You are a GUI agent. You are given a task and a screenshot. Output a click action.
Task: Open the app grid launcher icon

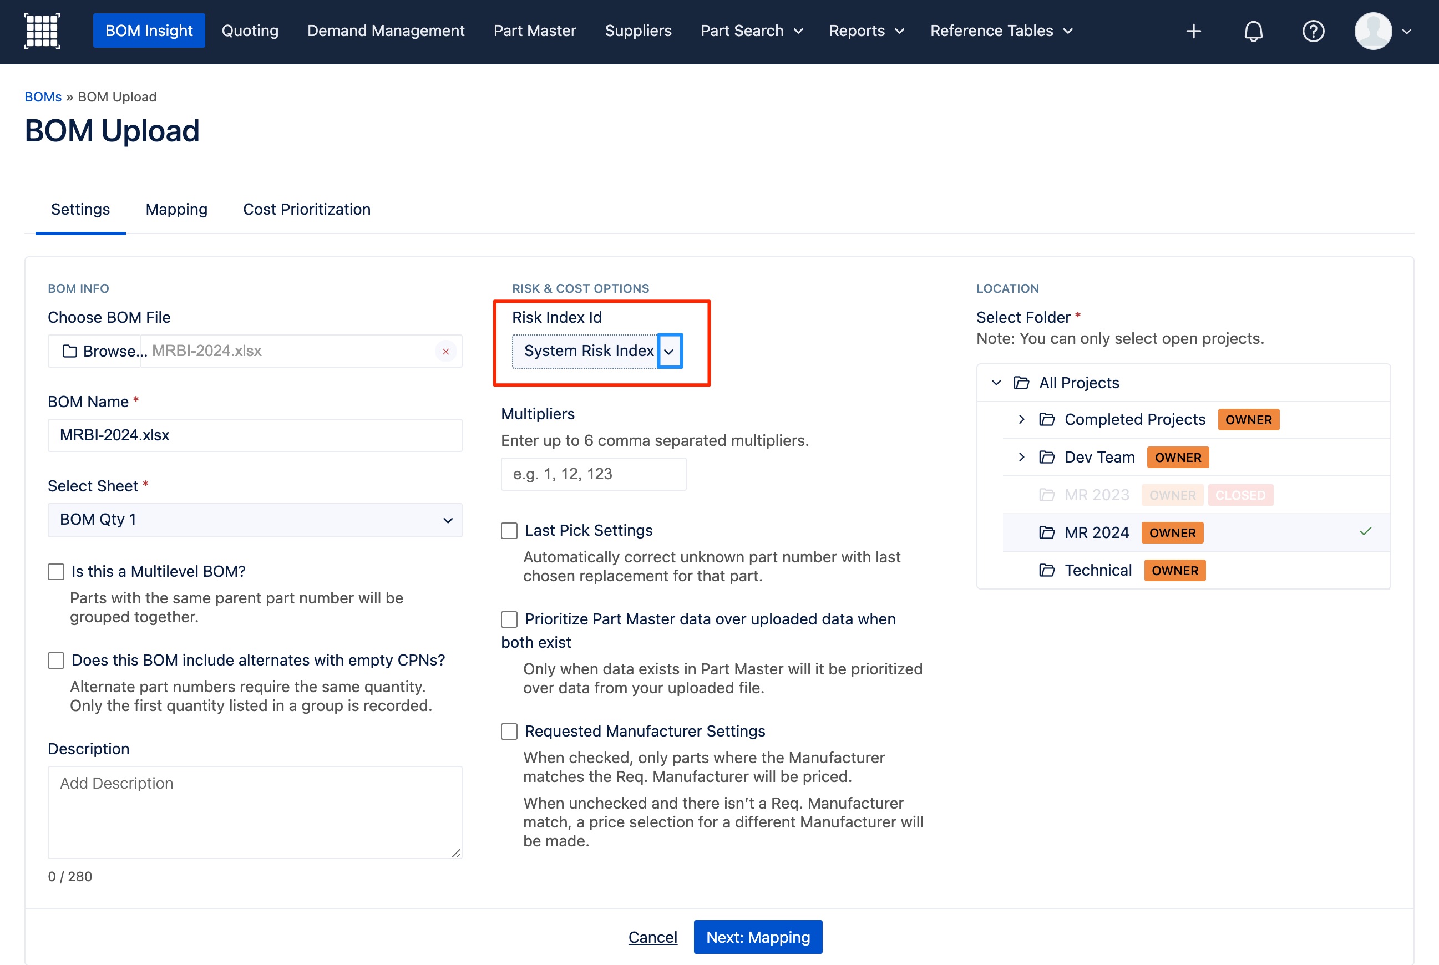coord(42,31)
